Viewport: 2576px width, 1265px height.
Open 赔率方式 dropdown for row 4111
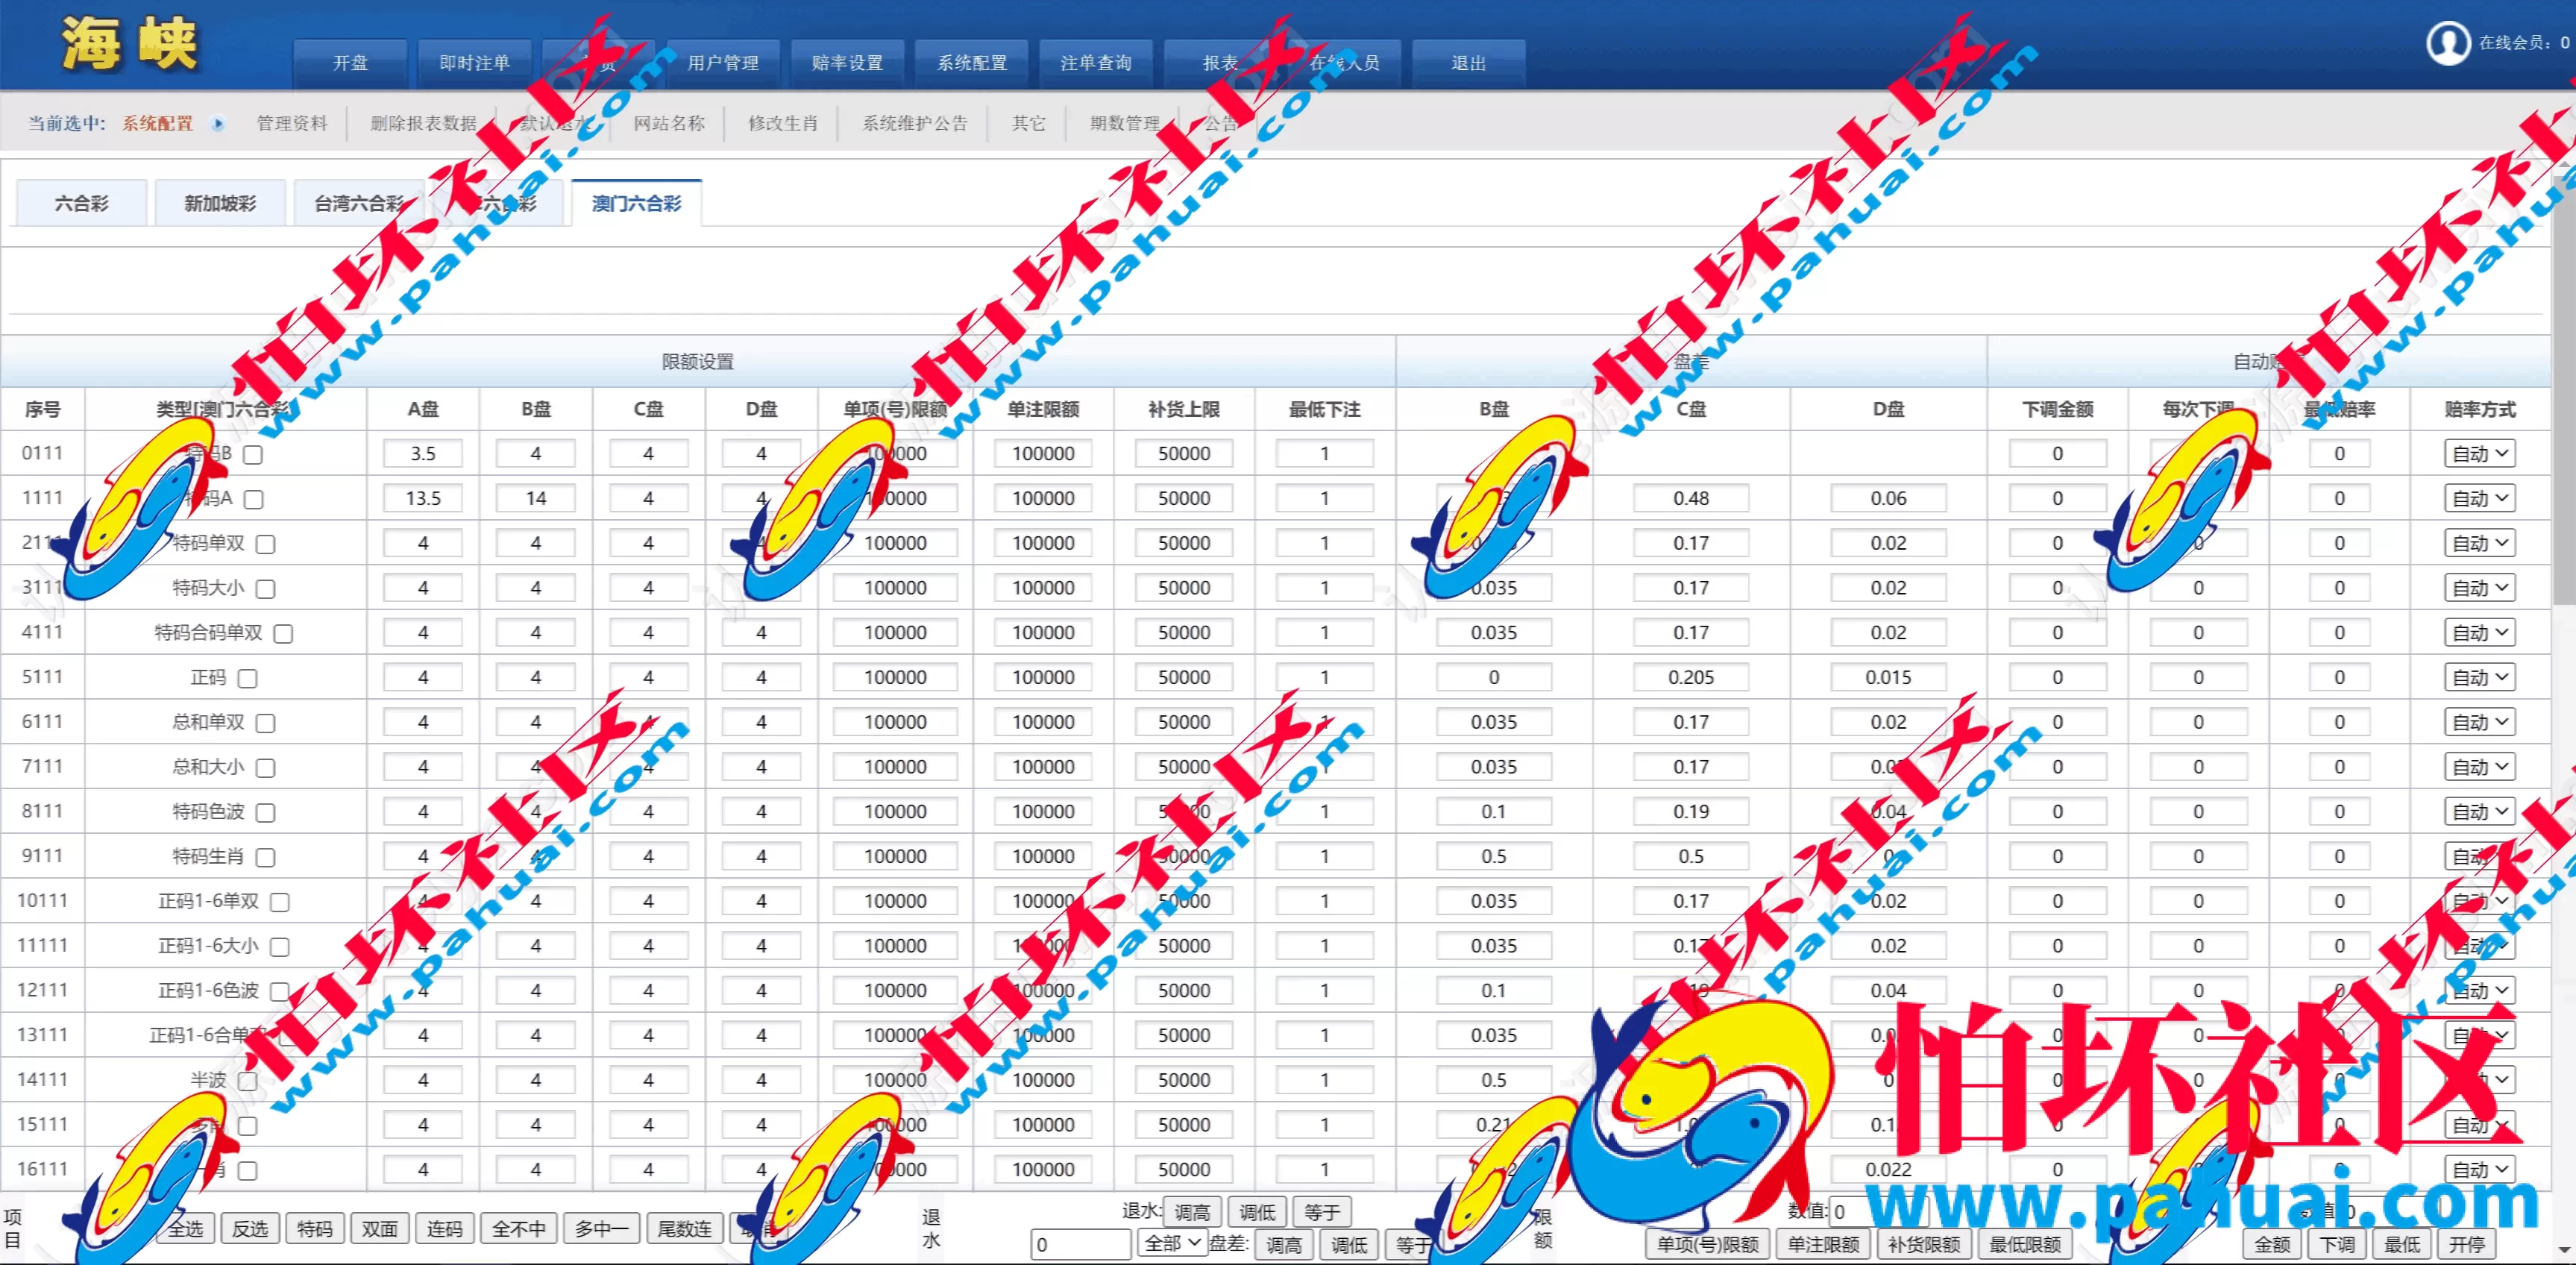click(x=2480, y=633)
